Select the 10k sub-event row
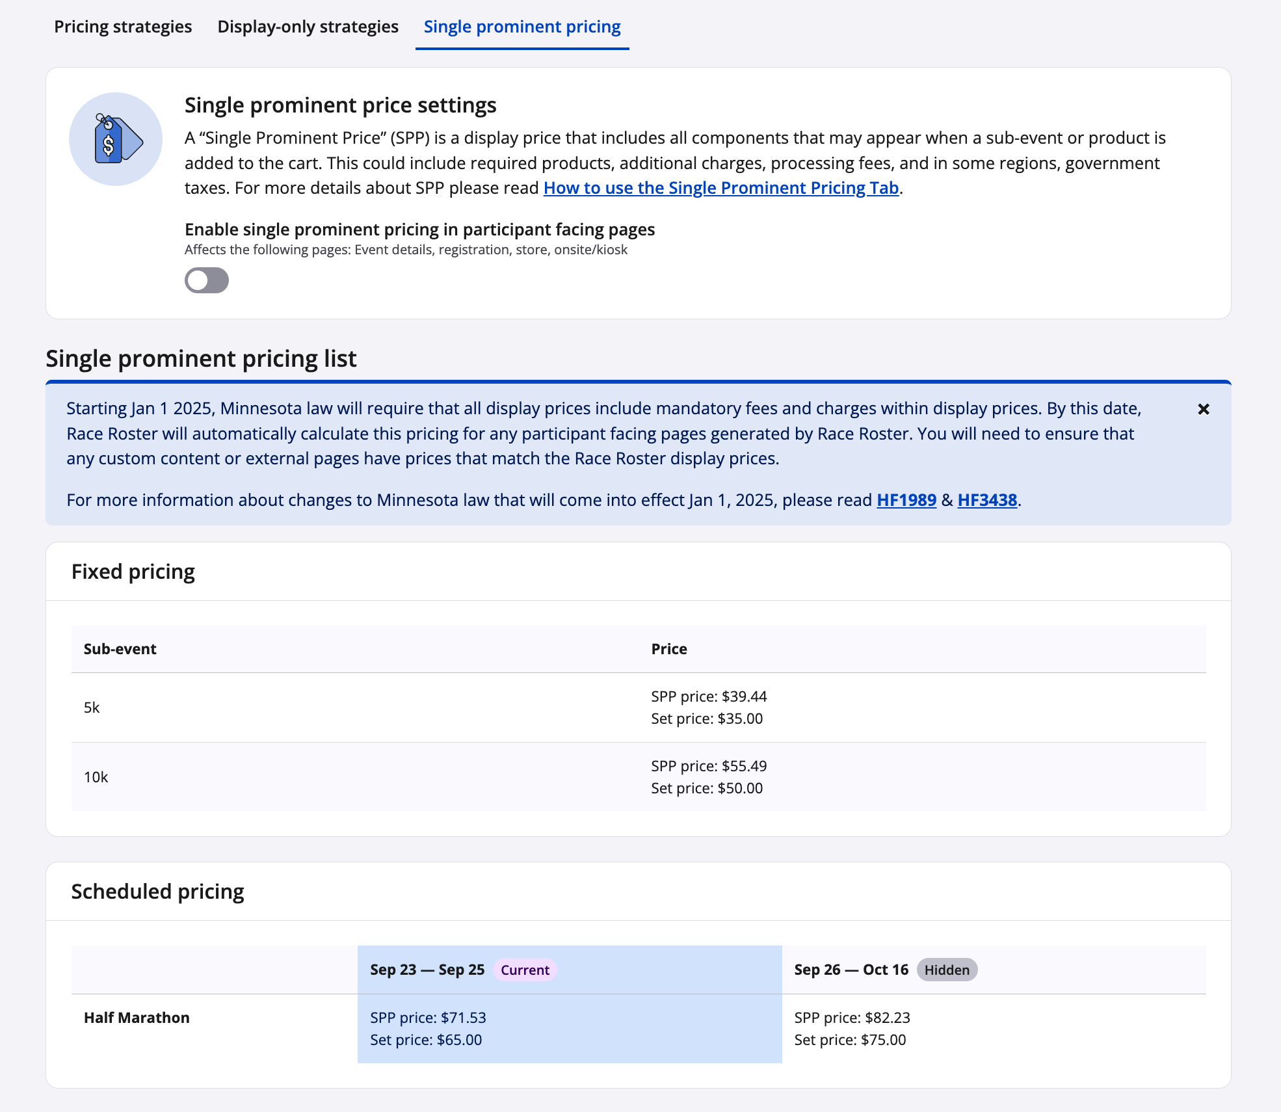Viewport: 1281px width, 1112px height. click(96, 777)
